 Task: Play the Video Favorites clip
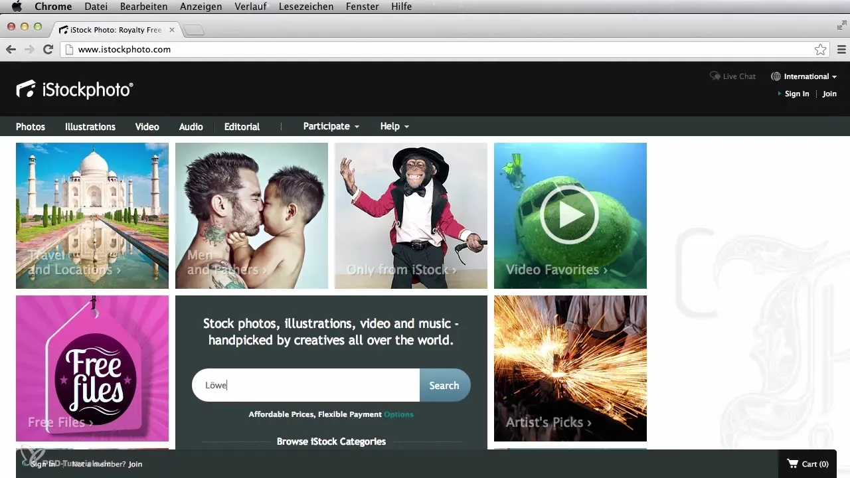569,214
